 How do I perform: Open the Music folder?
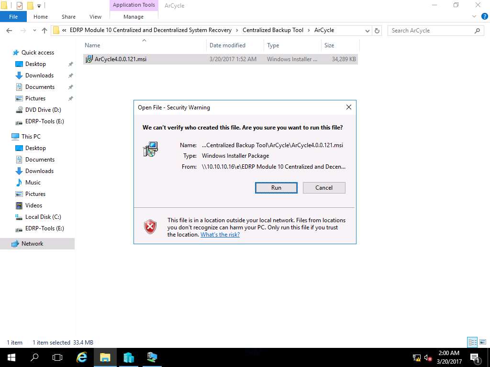(x=33, y=183)
